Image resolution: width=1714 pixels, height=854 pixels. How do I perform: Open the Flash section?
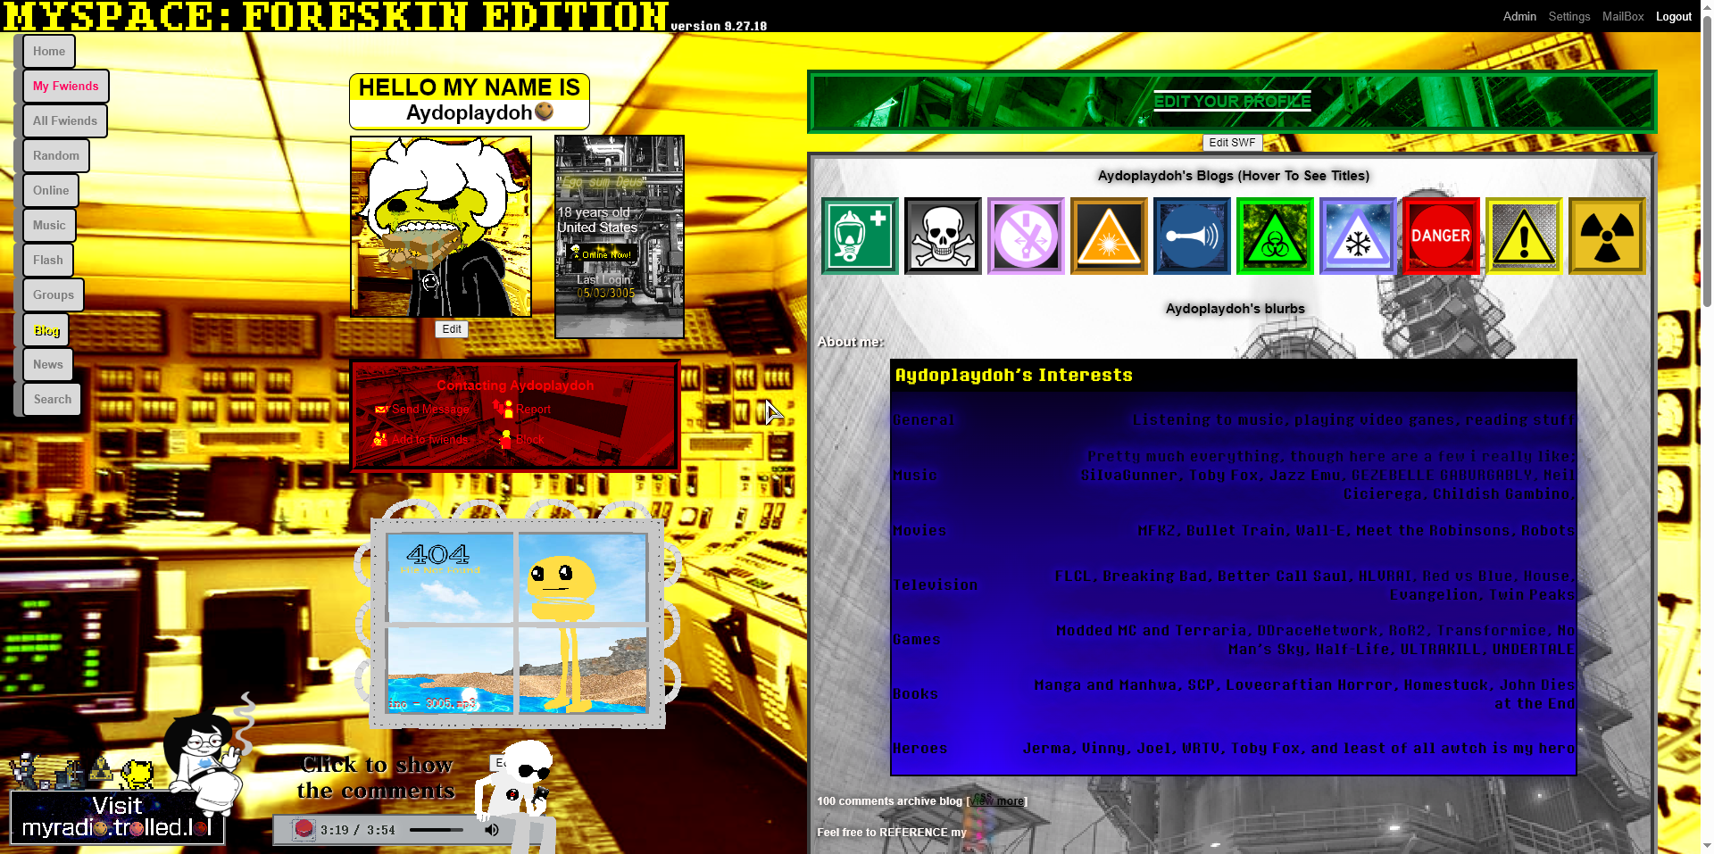coord(48,260)
